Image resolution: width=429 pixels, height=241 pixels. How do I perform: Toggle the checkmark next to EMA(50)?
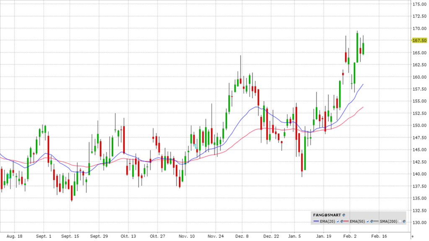368,221
